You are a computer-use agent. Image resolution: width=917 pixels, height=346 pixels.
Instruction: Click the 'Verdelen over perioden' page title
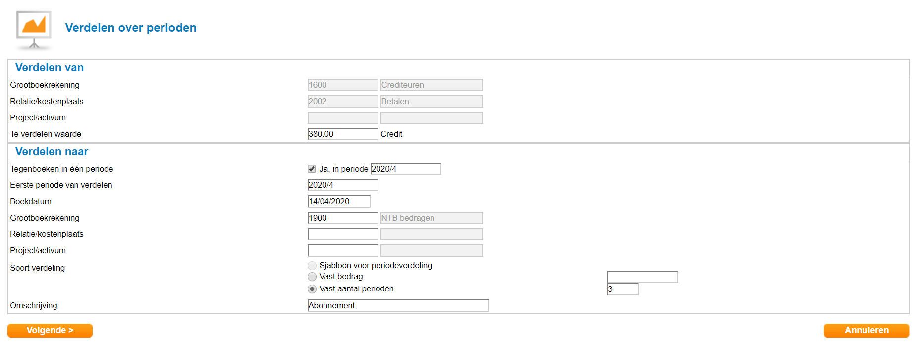click(131, 28)
